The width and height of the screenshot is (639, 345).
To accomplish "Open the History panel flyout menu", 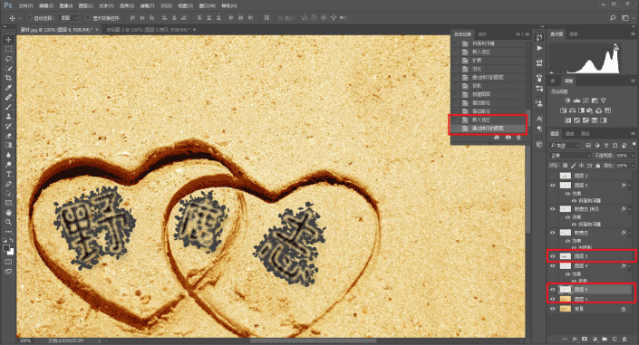I will 527,34.
